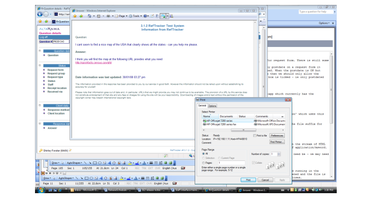
Task: Open the Answer item under Response data
Action: coord(52,128)
